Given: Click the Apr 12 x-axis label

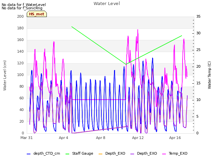Looking at the screenshot, I should click(x=138, y=138).
